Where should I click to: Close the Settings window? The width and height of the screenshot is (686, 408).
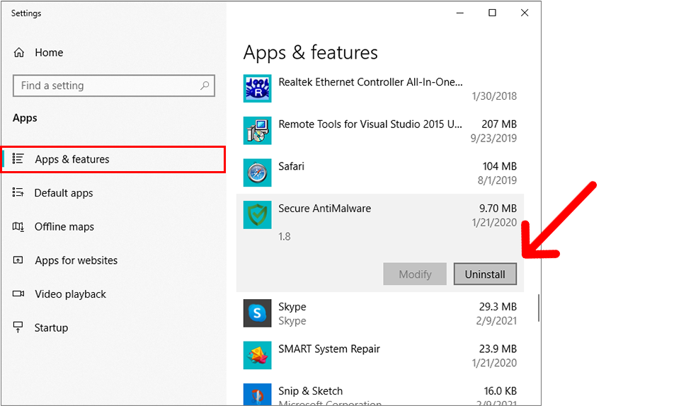tap(525, 13)
